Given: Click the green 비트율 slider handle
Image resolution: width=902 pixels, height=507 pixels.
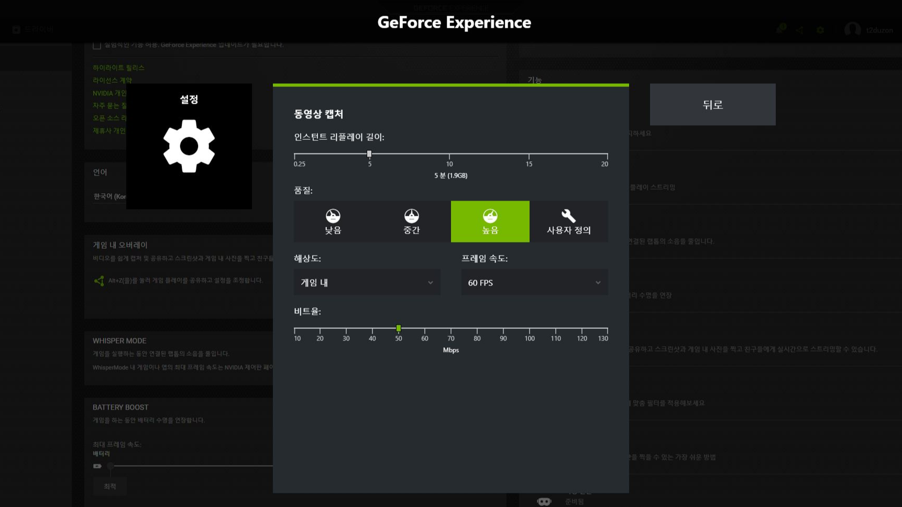Looking at the screenshot, I should pyautogui.click(x=399, y=328).
